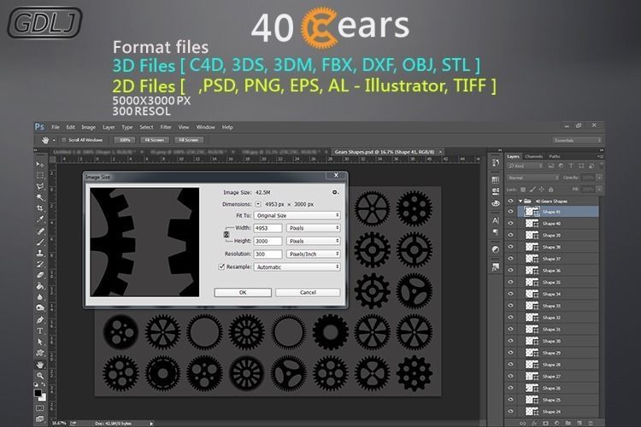Toggle the Resample checkbox
Viewport: 641px width, 427px height.
(x=221, y=266)
